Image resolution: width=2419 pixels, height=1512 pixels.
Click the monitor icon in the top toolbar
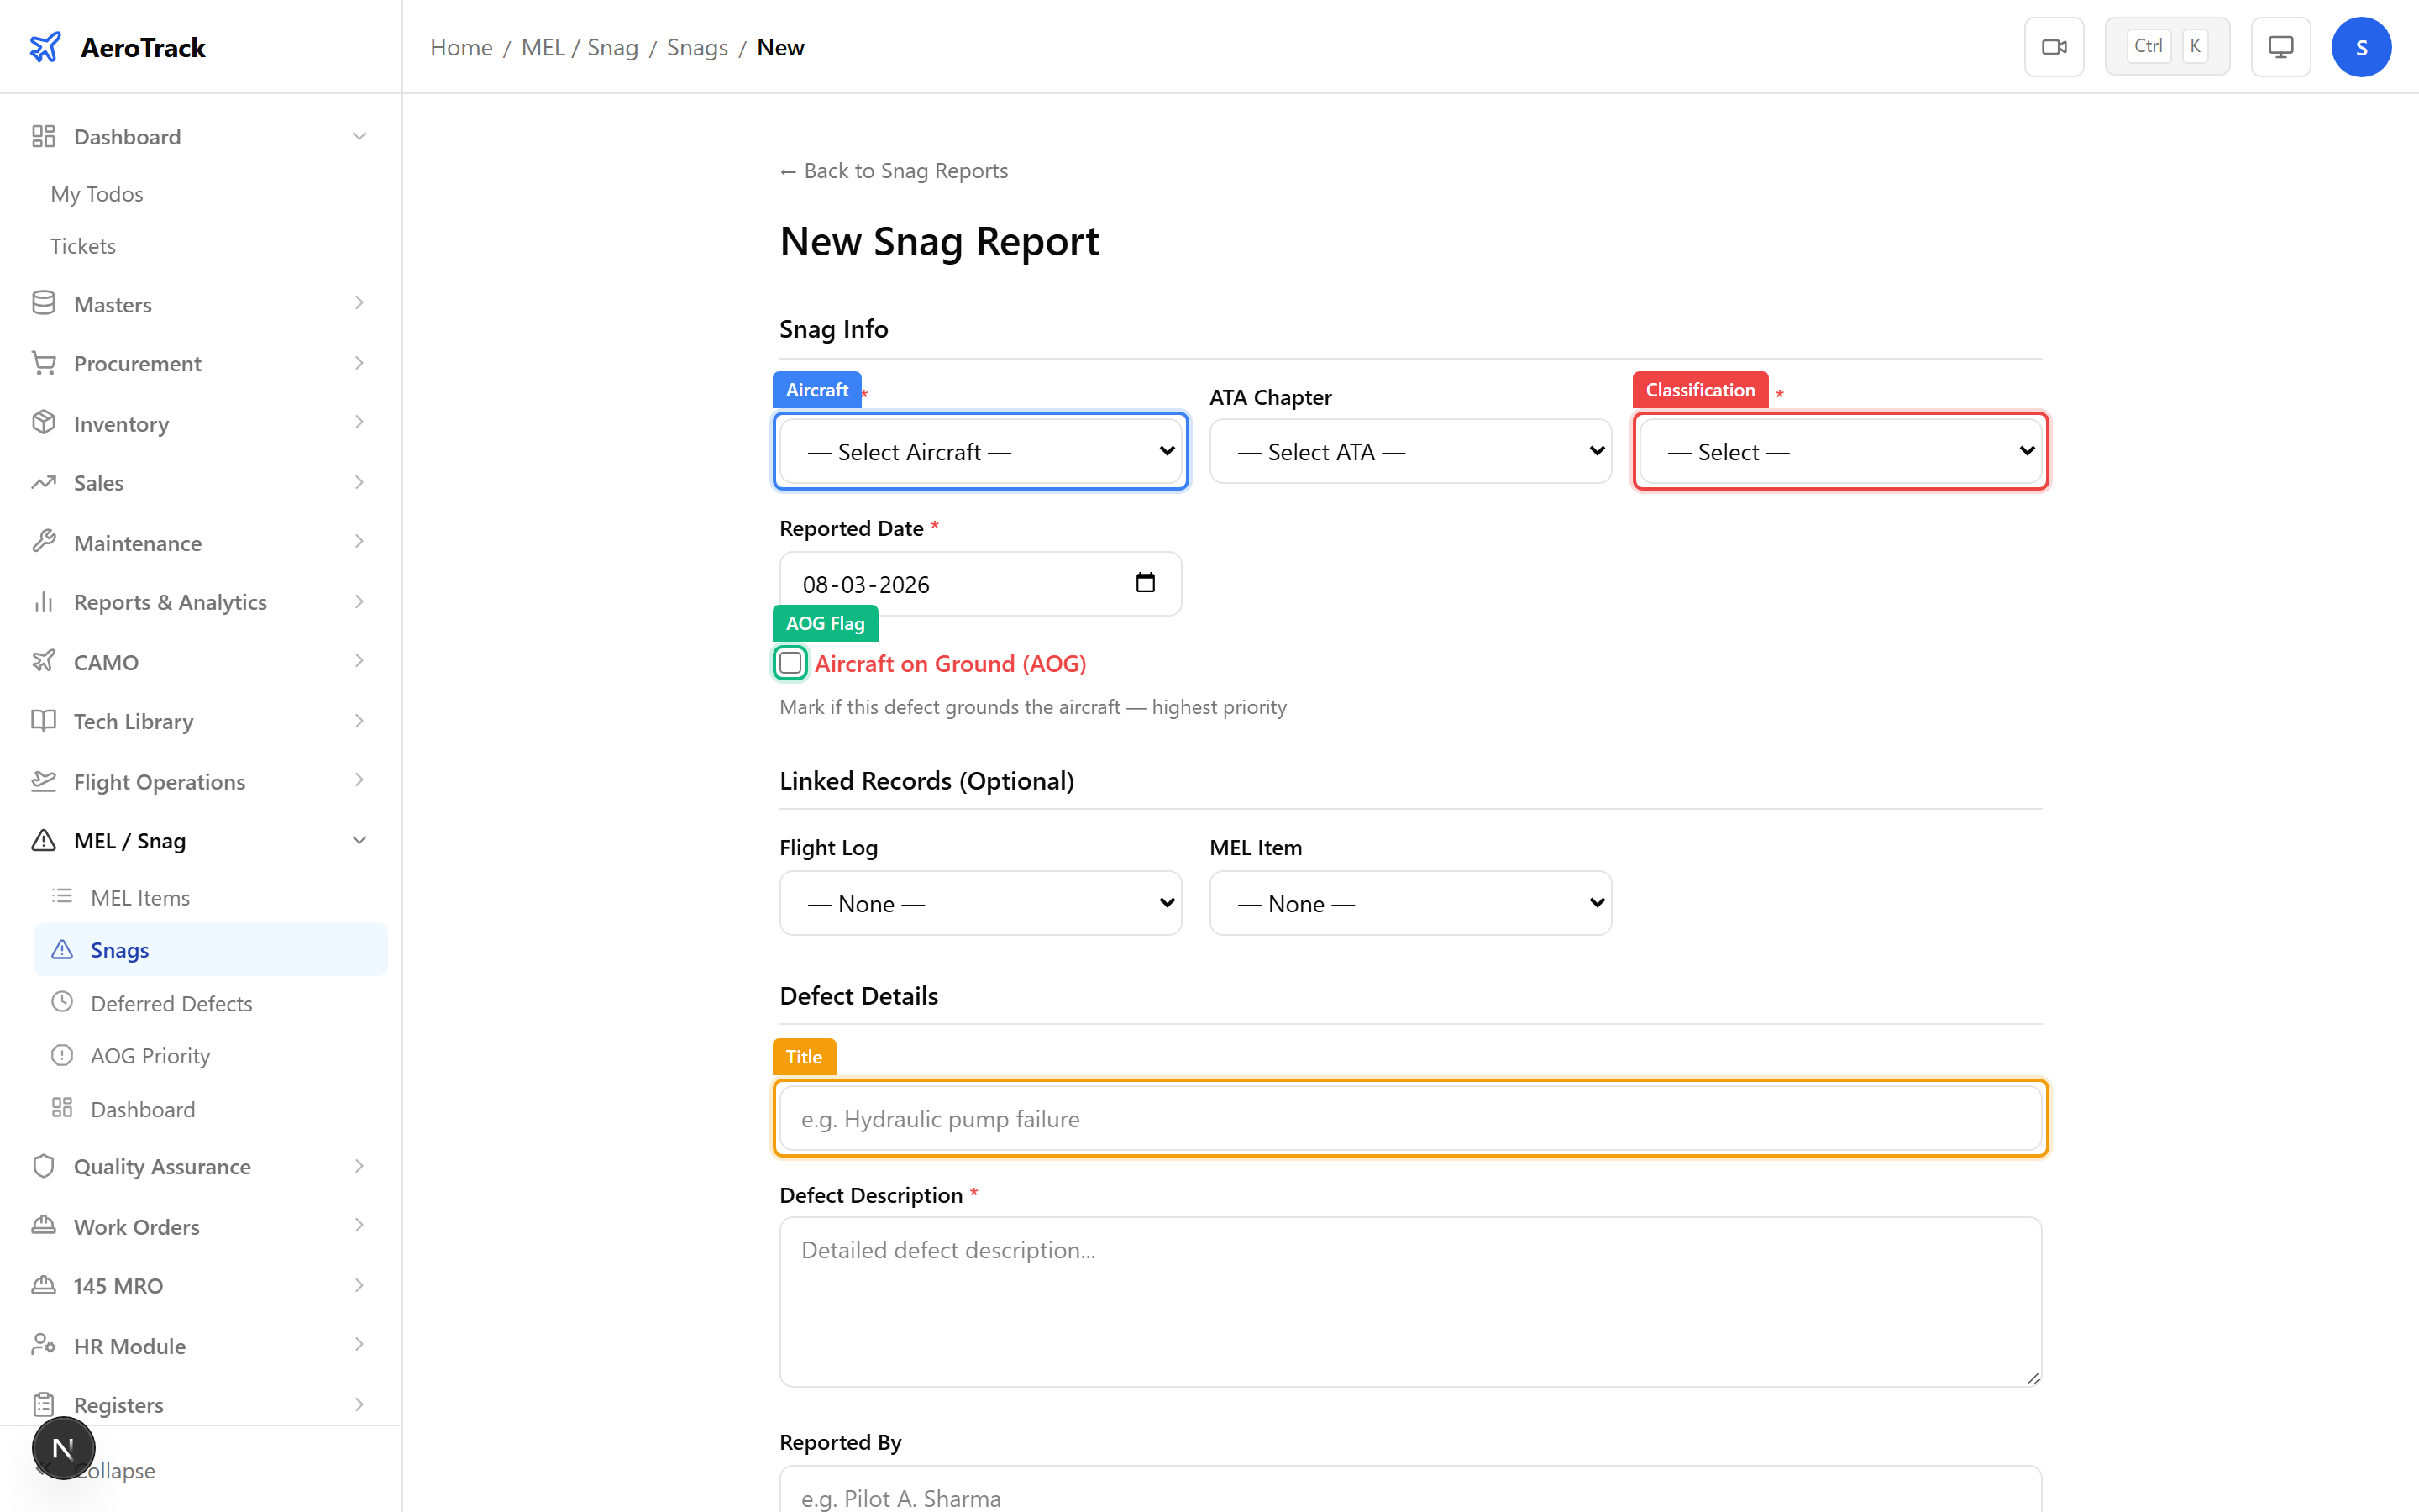[2280, 46]
